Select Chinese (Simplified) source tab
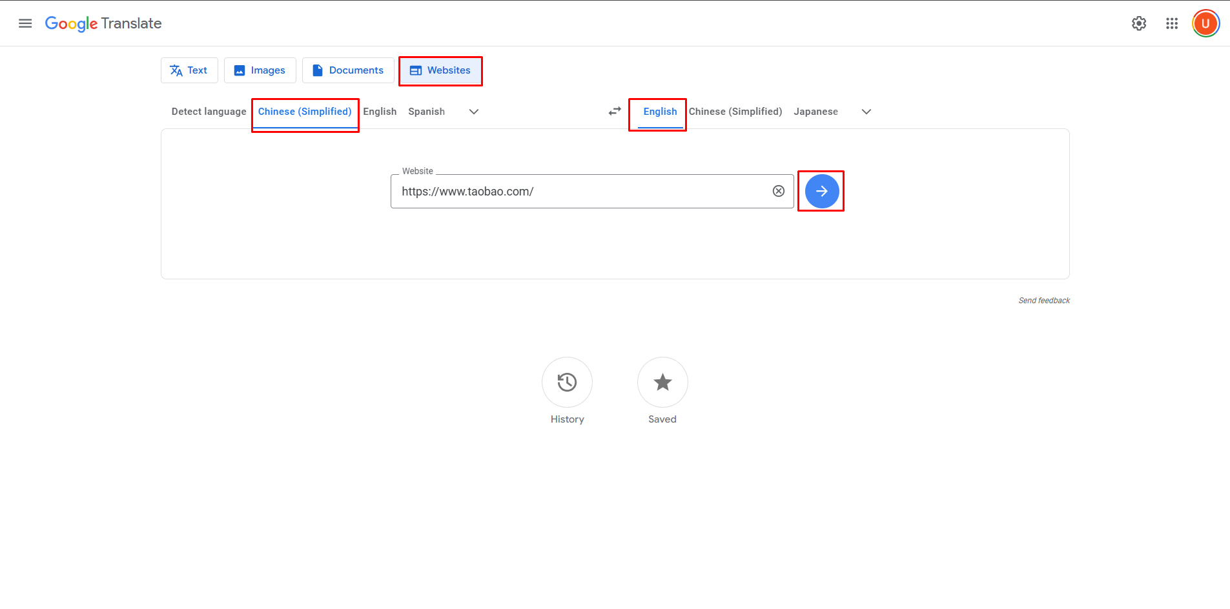The image size is (1230, 609). click(304, 111)
